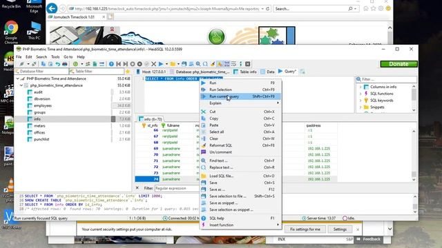Click the blue run query toolbar arrow
Image resolution: width=442 pixels, height=248 pixels.
click(x=161, y=64)
